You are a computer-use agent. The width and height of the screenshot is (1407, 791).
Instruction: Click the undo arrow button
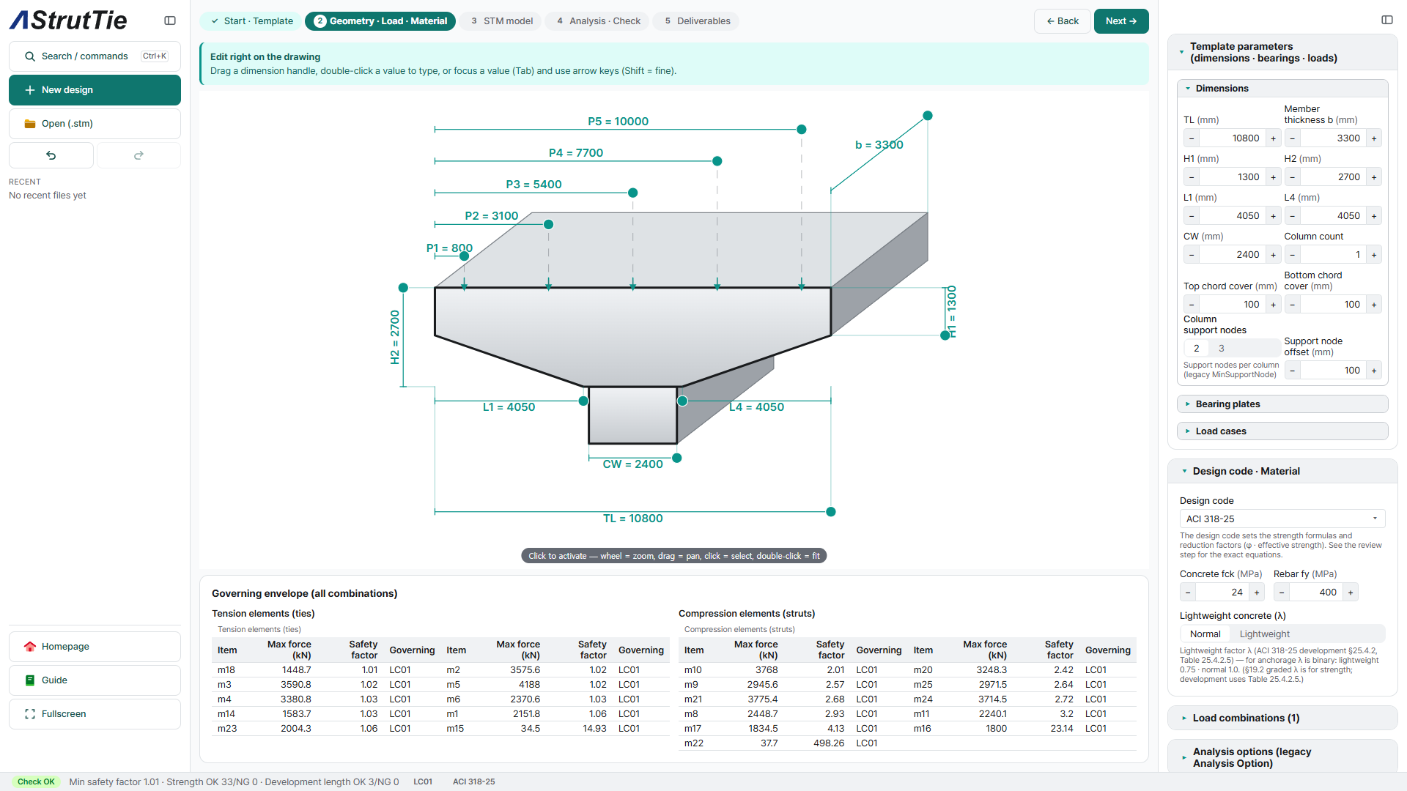pos(51,155)
